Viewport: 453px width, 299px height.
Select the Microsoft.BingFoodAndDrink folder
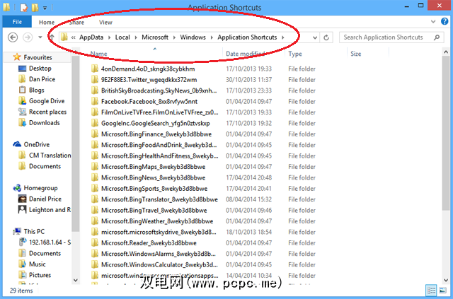(x=159, y=145)
